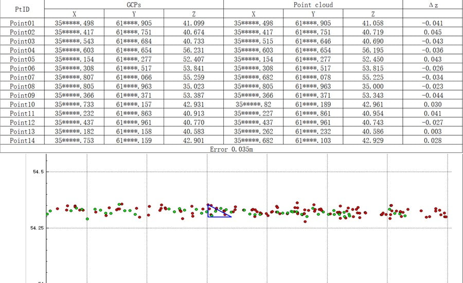Click point cloud Z value 52.450
The height and width of the screenshot is (283, 463).
(372, 59)
